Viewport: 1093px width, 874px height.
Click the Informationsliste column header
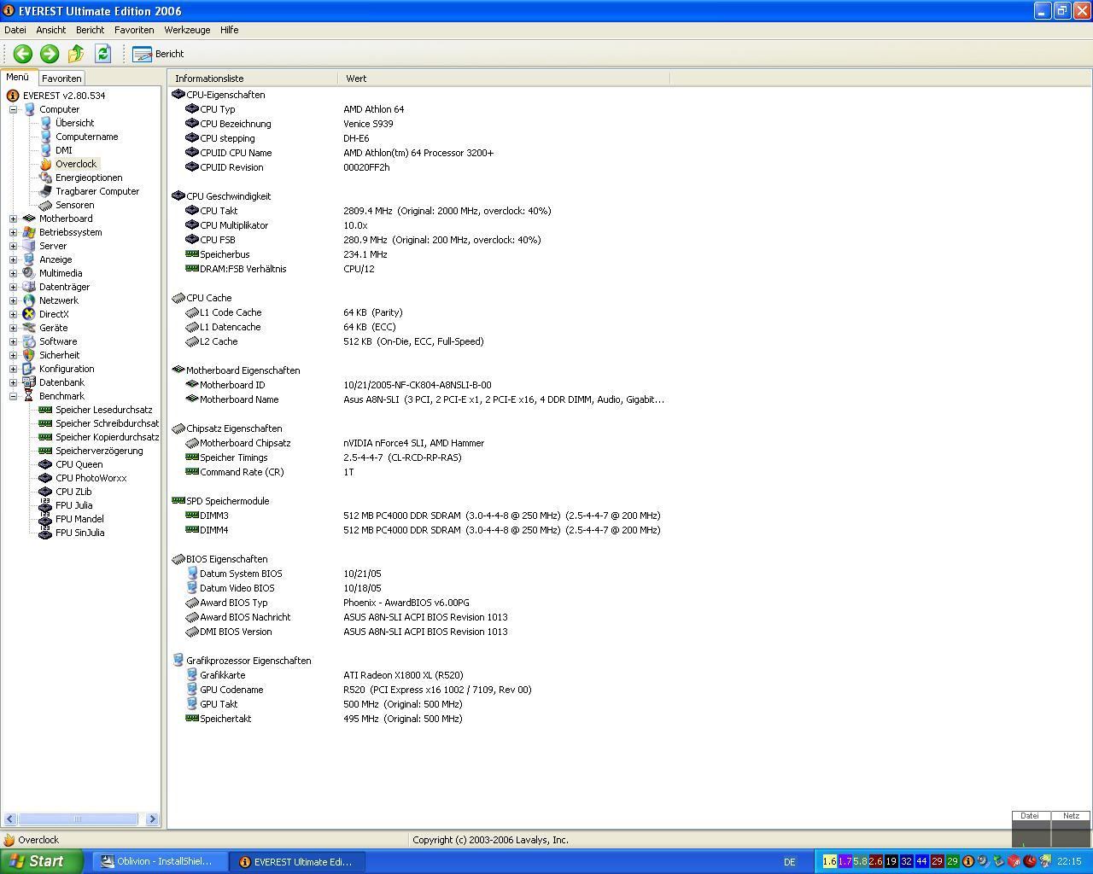[x=253, y=79]
